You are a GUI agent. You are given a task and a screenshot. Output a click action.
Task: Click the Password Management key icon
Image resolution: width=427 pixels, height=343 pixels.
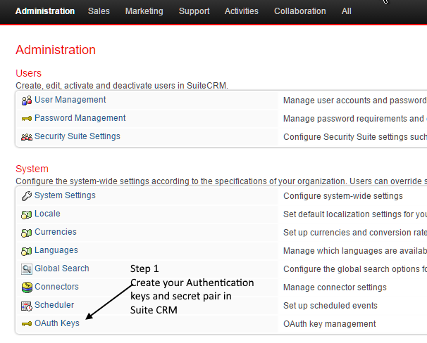tap(26, 119)
